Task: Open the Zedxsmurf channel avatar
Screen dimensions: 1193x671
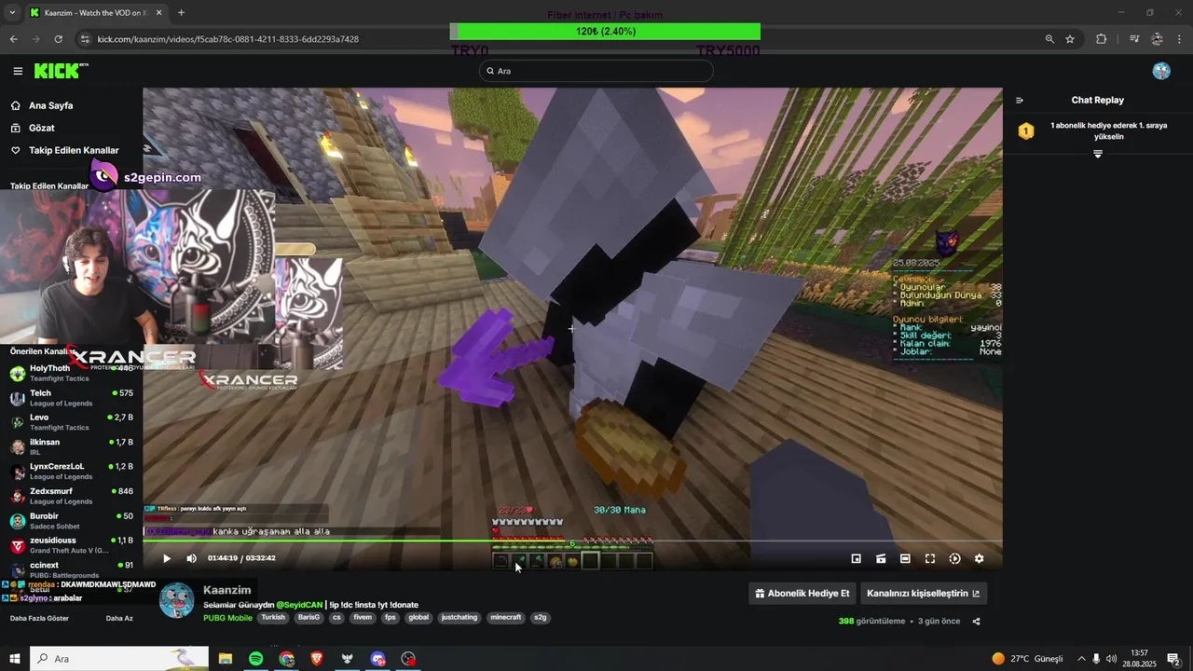Action: pyautogui.click(x=18, y=496)
